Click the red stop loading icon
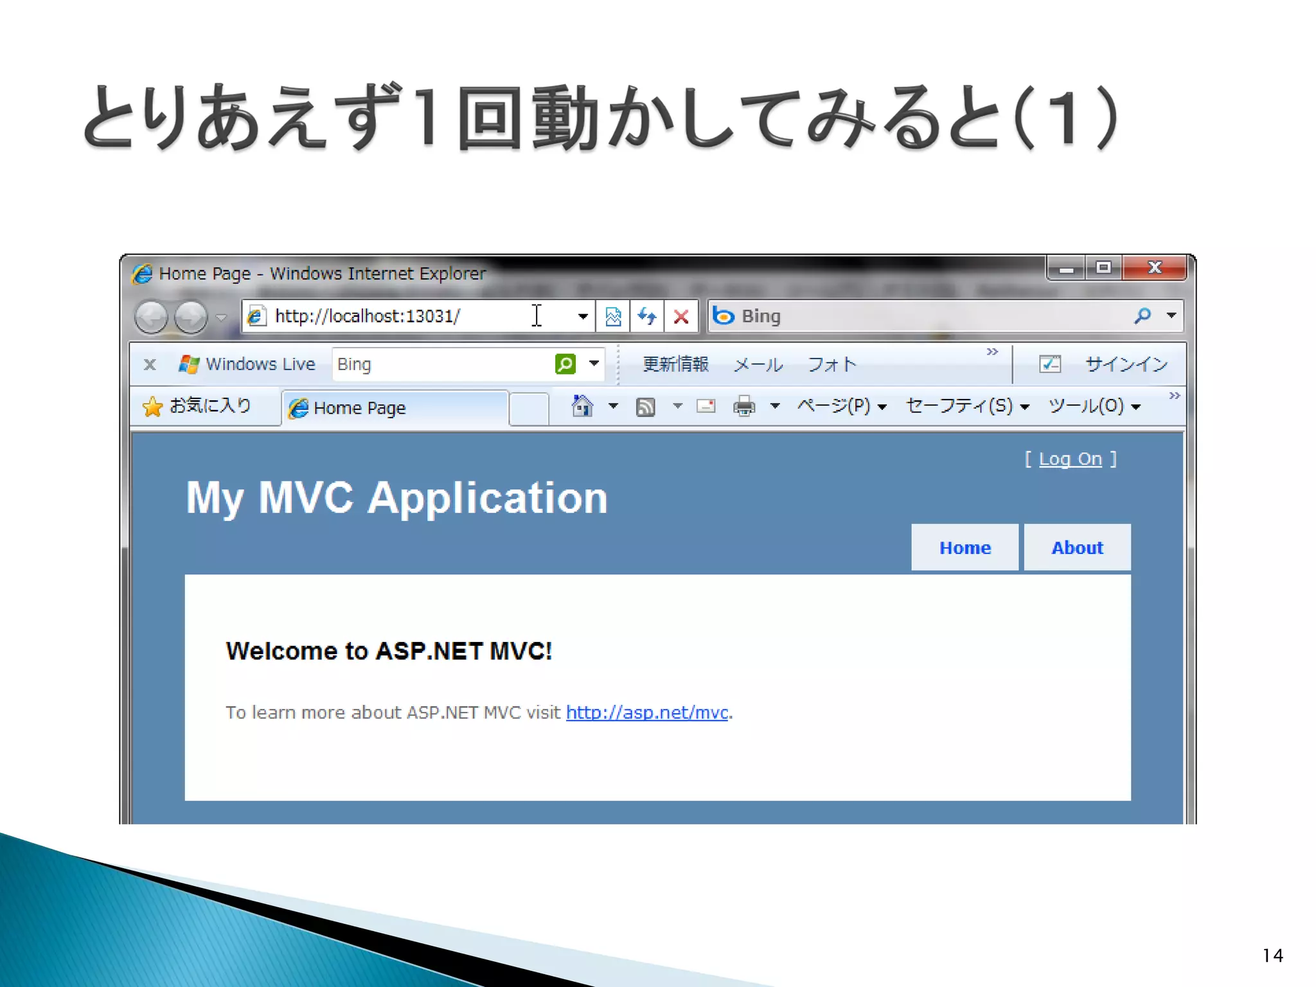 (x=681, y=316)
